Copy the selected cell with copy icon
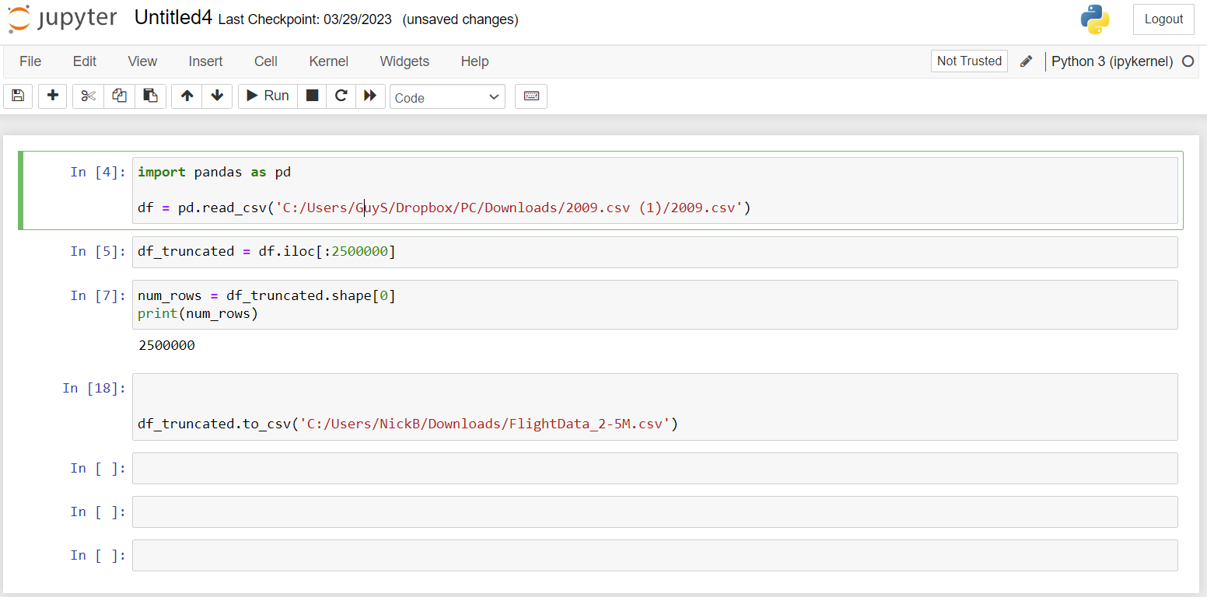Image resolution: width=1207 pixels, height=597 pixels. [119, 96]
